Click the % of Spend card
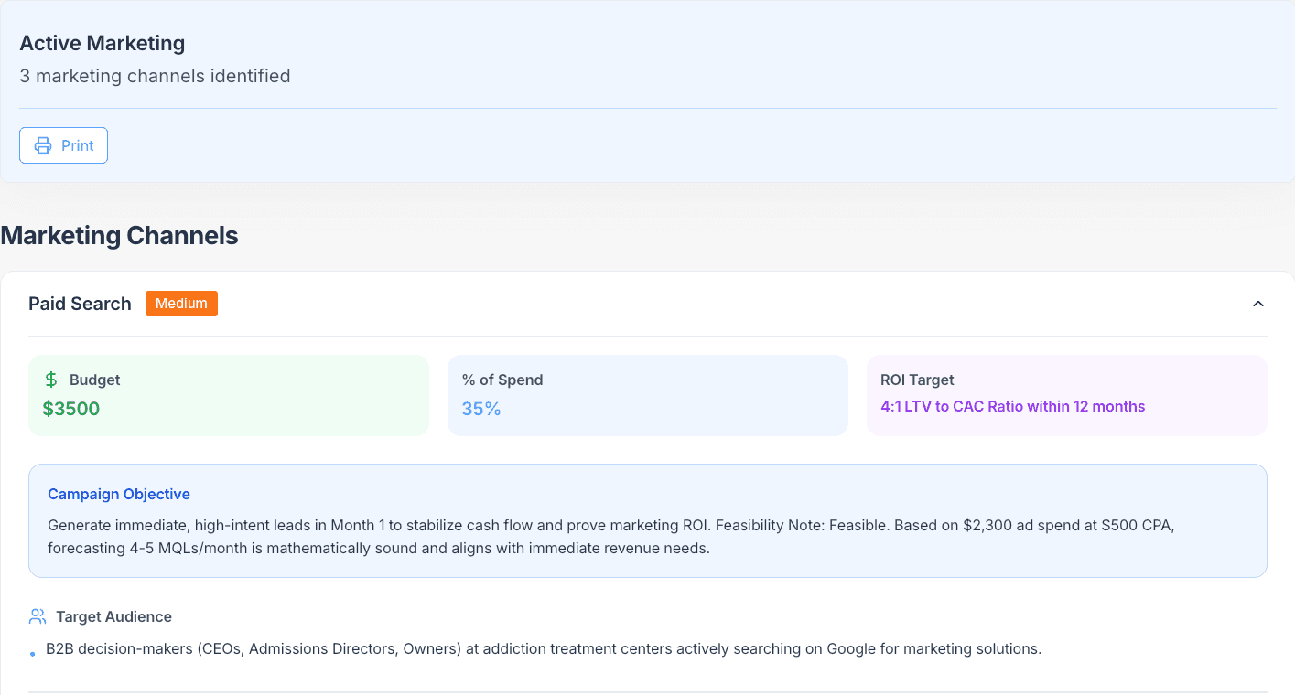 (x=647, y=395)
